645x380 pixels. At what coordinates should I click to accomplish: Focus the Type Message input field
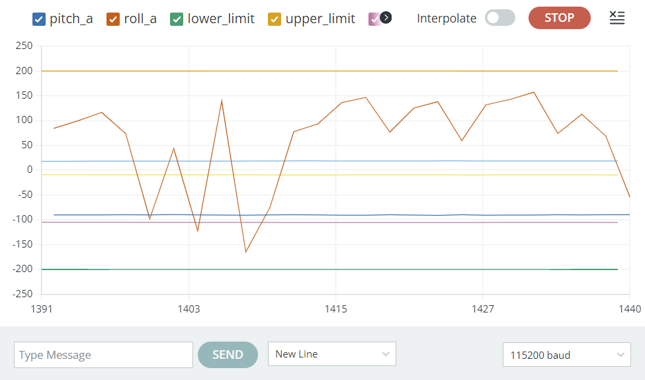(x=103, y=354)
